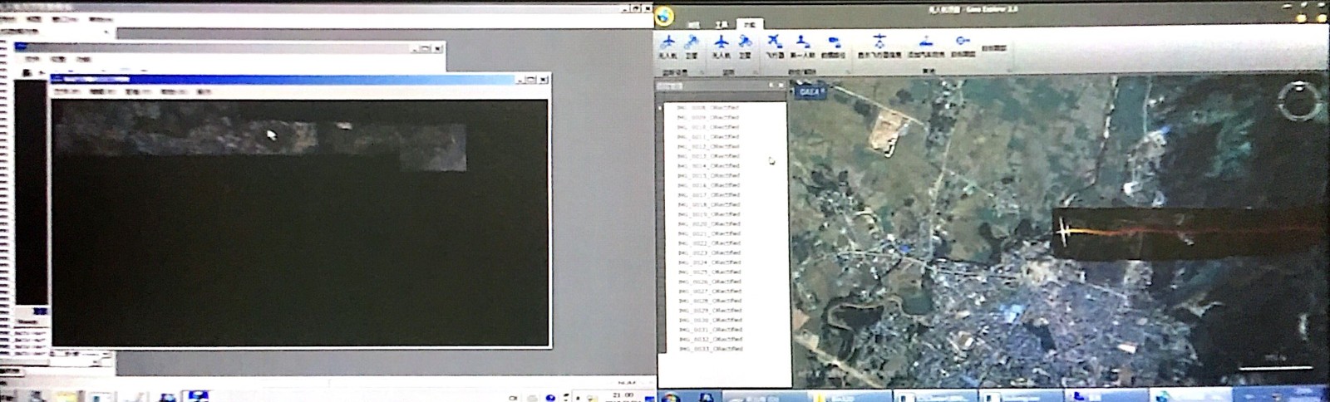Click the white aircraft marker on the map
Viewport: 1330px width, 402px height.
point(1065,230)
